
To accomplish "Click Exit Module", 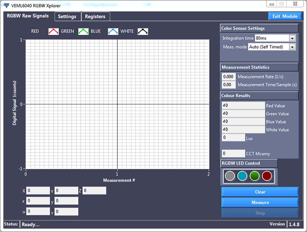I will (x=285, y=16).
